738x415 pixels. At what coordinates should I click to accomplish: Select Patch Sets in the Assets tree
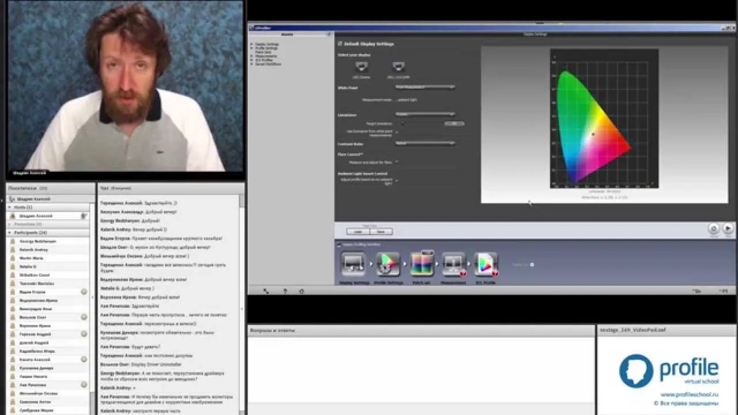pos(263,52)
